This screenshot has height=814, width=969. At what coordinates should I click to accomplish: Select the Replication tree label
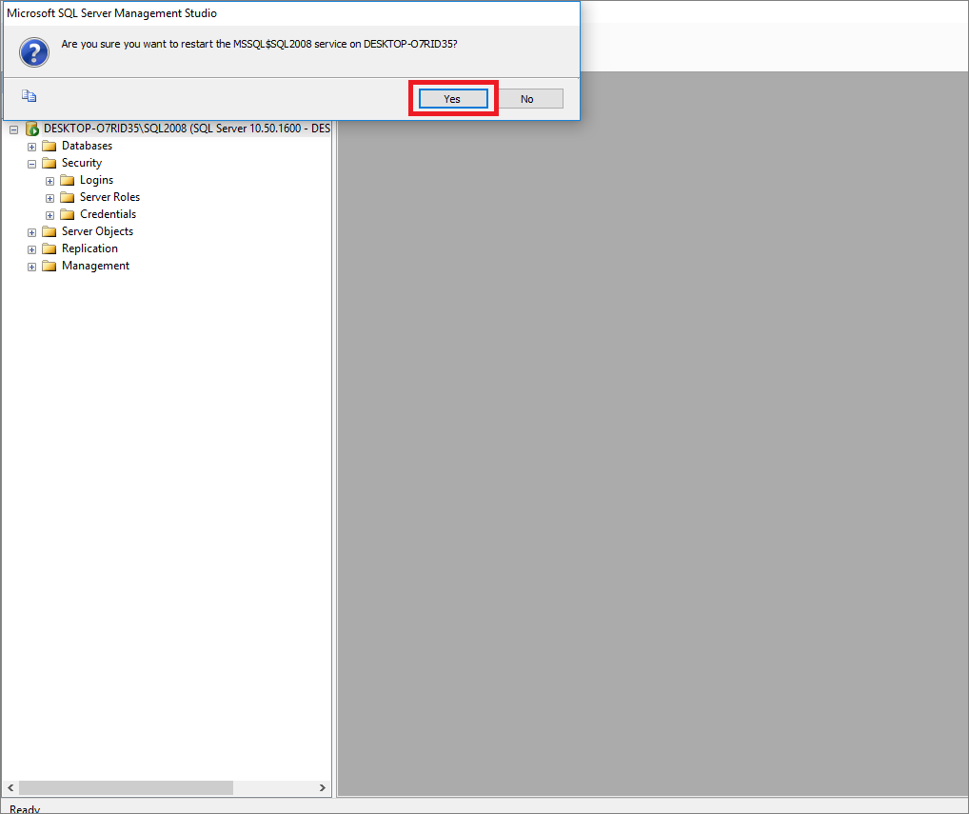(89, 249)
